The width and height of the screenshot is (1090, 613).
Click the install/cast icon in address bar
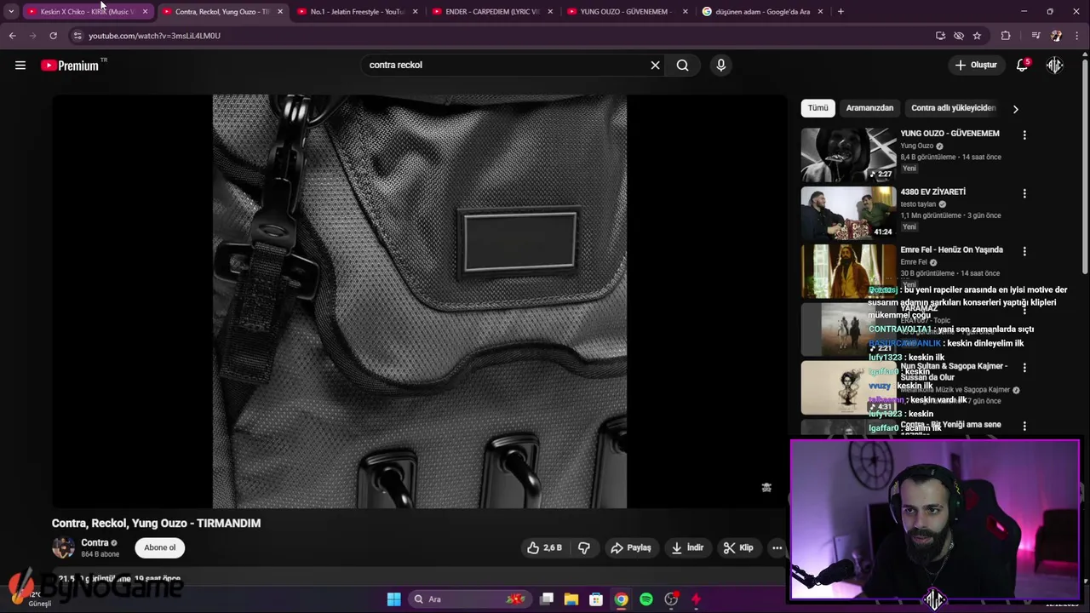pos(940,36)
